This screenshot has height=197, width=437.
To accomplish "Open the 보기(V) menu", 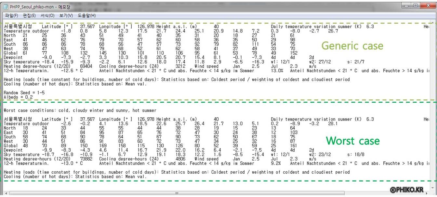I will point(66,16).
